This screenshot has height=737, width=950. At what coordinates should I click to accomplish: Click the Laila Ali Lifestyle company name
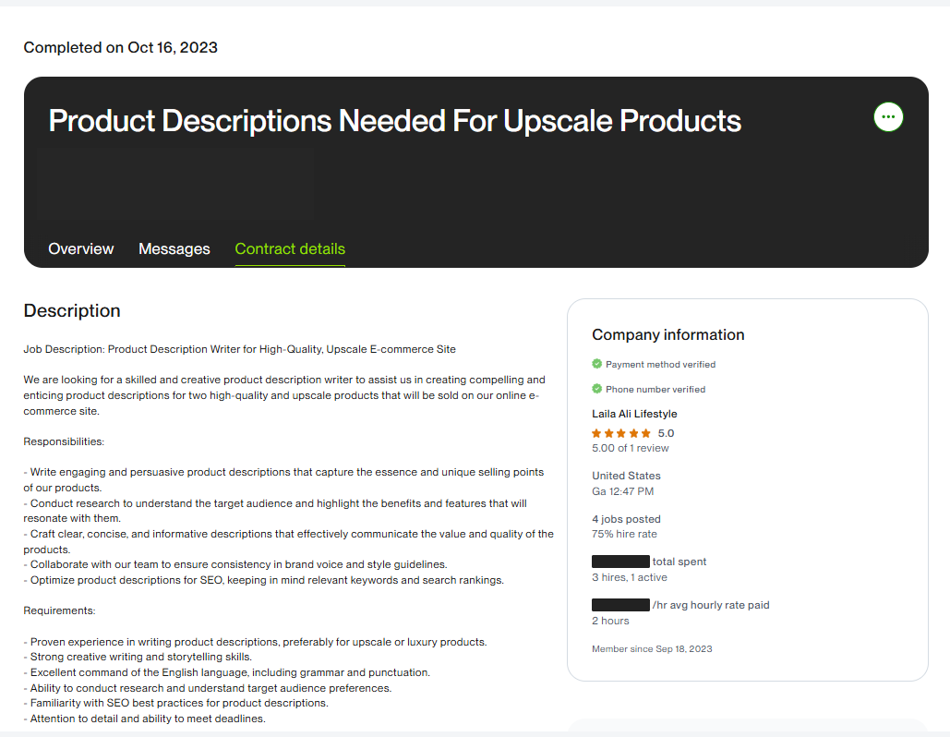coord(634,414)
